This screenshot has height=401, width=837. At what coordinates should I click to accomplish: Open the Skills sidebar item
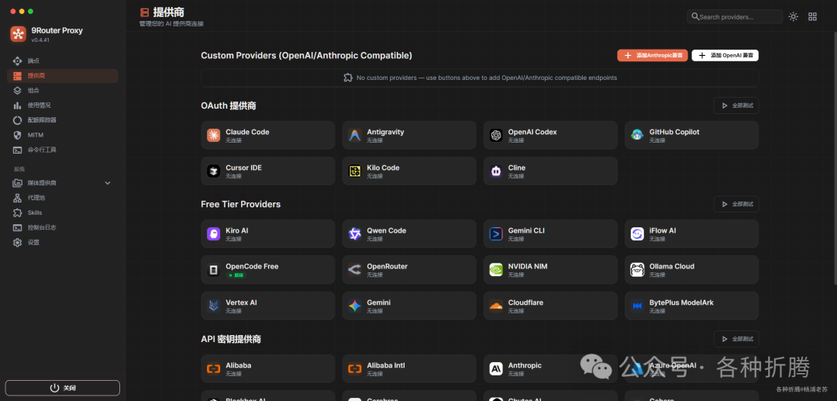[x=63, y=213]
